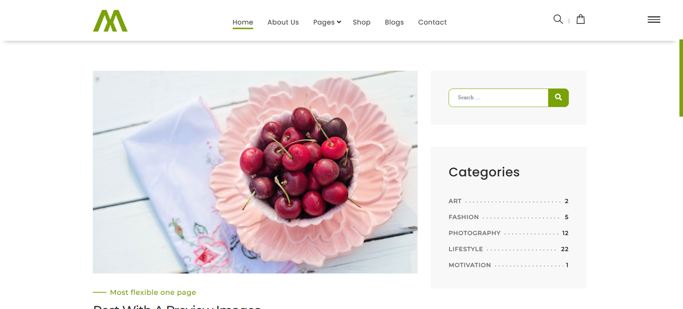Open the header search magnifier icon
This screenshot has width=683, height=309.
click(x=558, y=19)
